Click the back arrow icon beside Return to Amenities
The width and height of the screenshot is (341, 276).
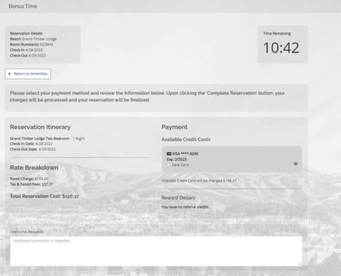[10, 74]
